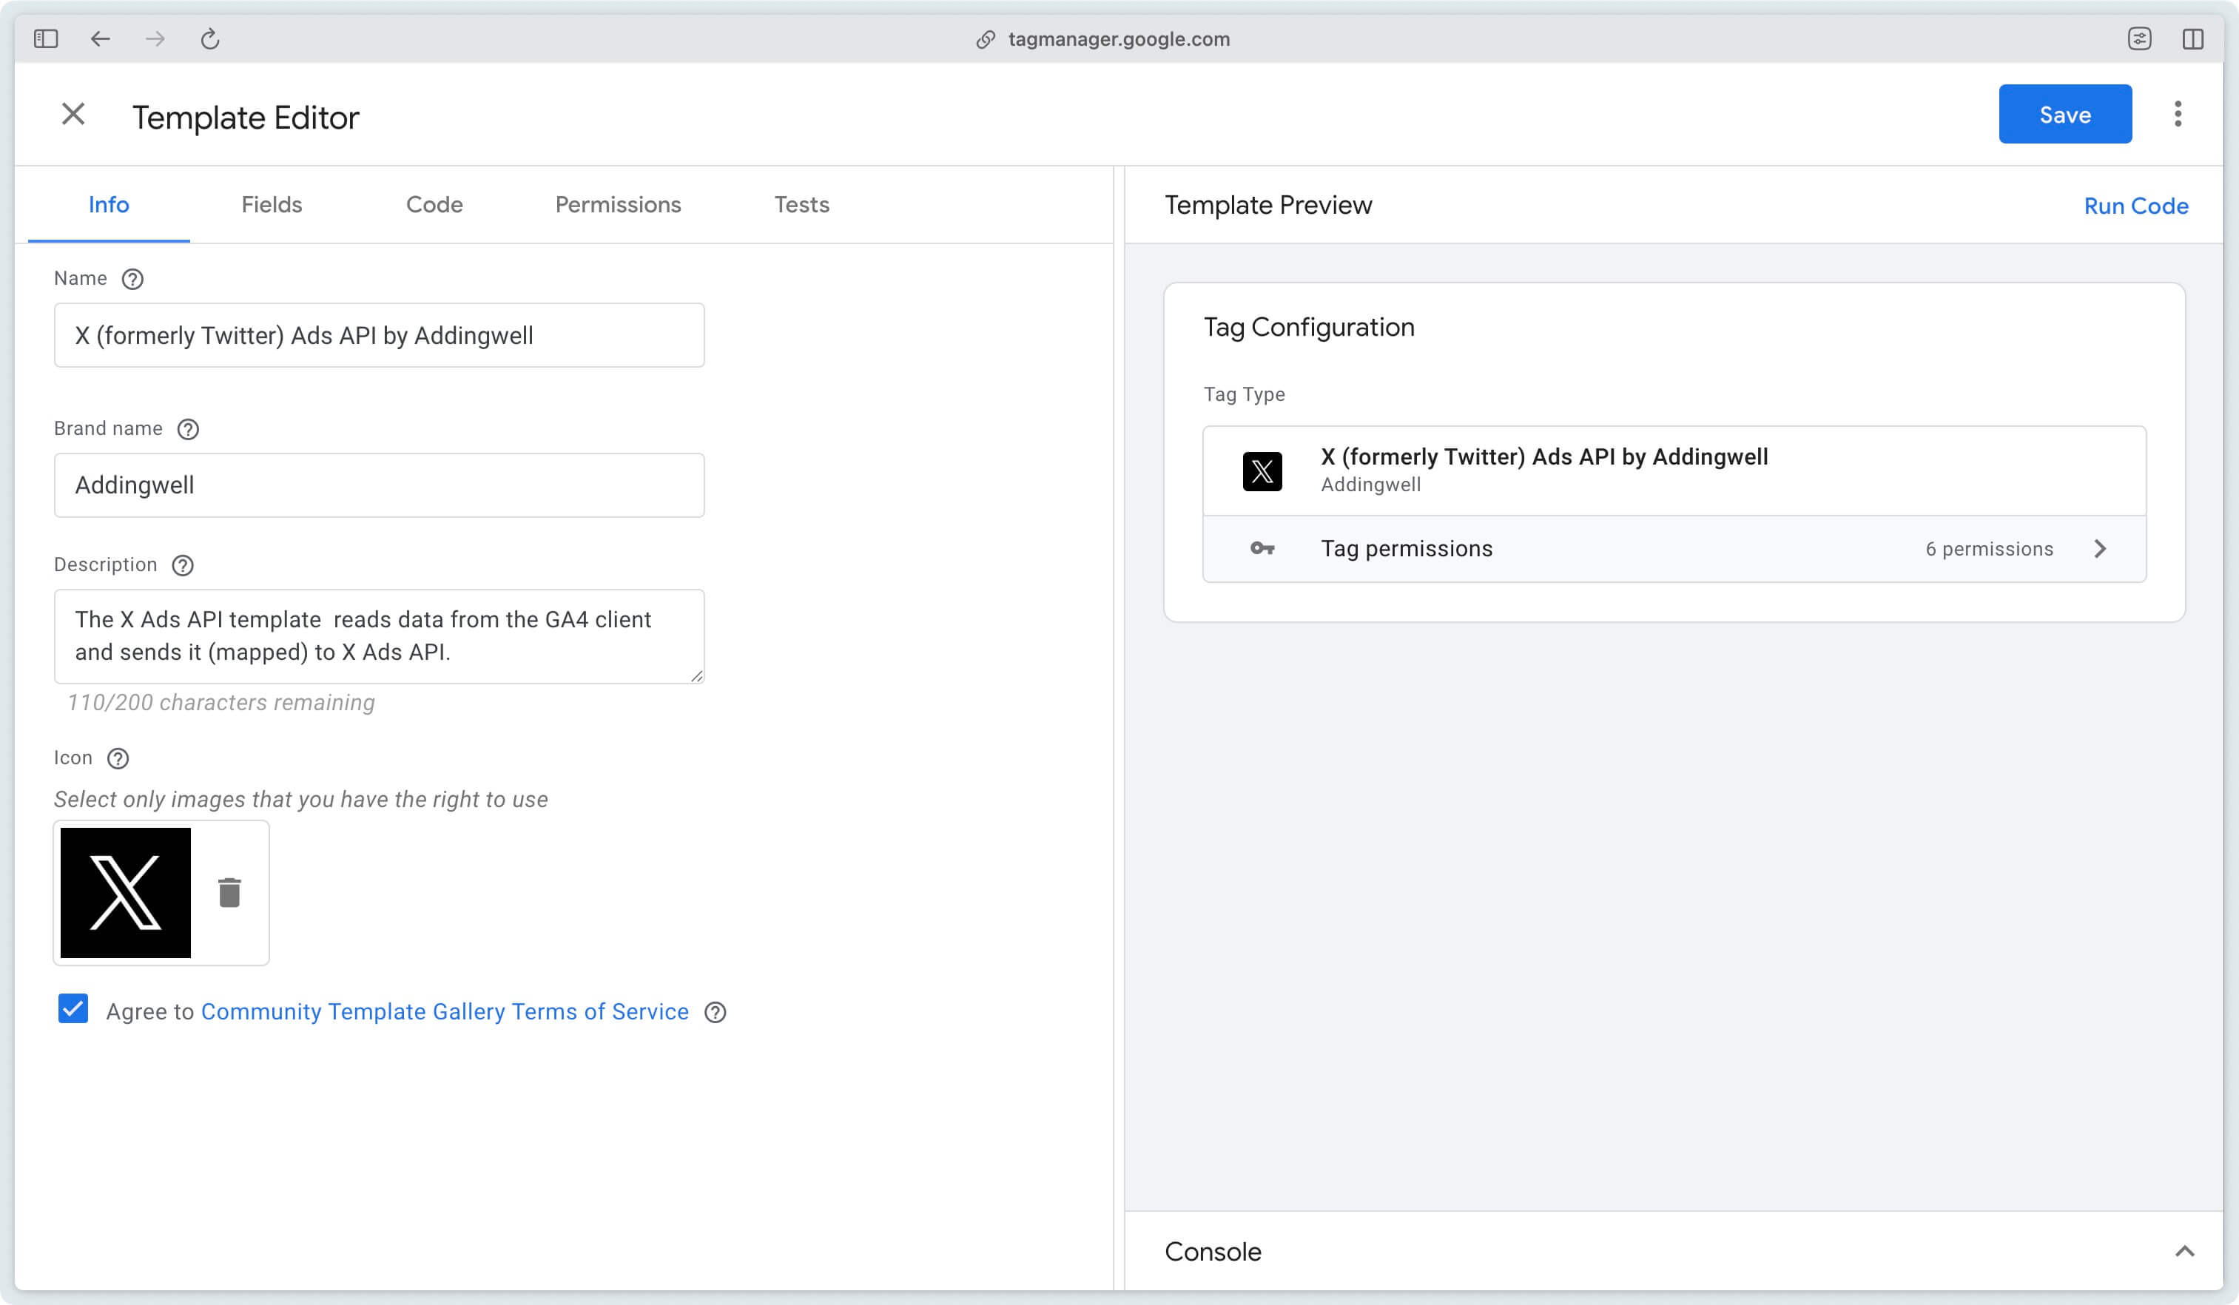This screenshot has height=1305, width=2239.
Task: Click the help icon next to Description
Action: (x=182, y=565)
